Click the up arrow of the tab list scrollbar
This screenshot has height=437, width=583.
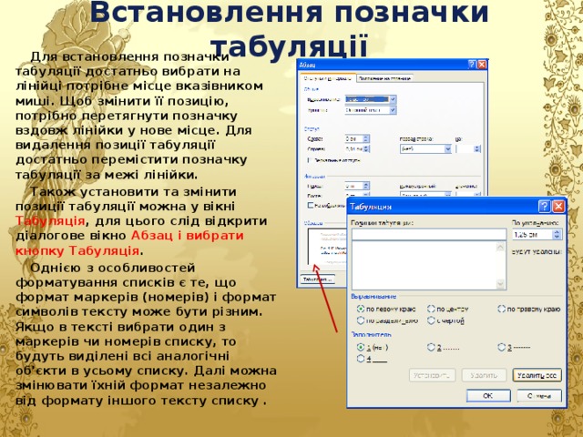(x=501, y=247)
